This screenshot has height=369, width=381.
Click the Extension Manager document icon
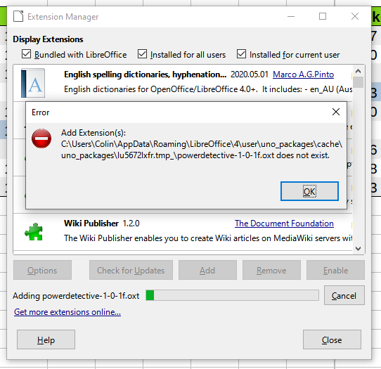18,16
